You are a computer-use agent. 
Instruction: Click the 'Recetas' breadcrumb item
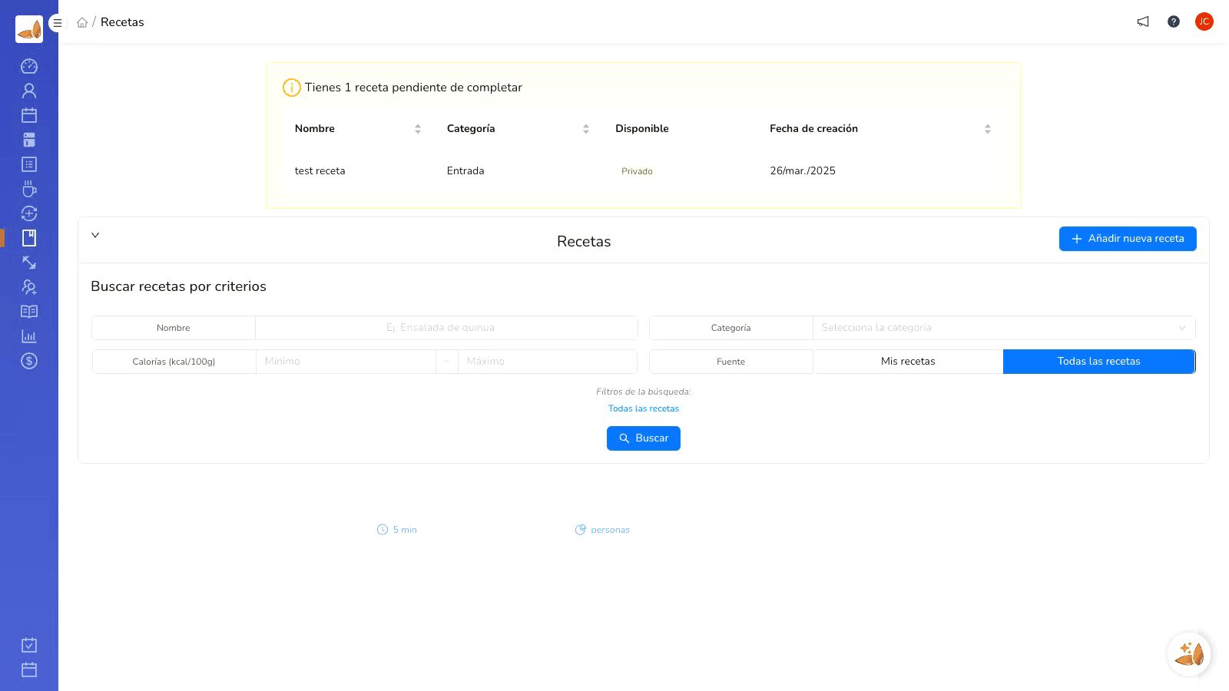click(122, 22)
